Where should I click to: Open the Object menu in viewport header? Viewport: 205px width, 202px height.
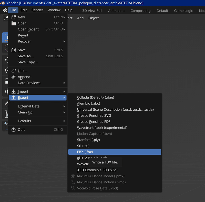[x=94, y=18]
